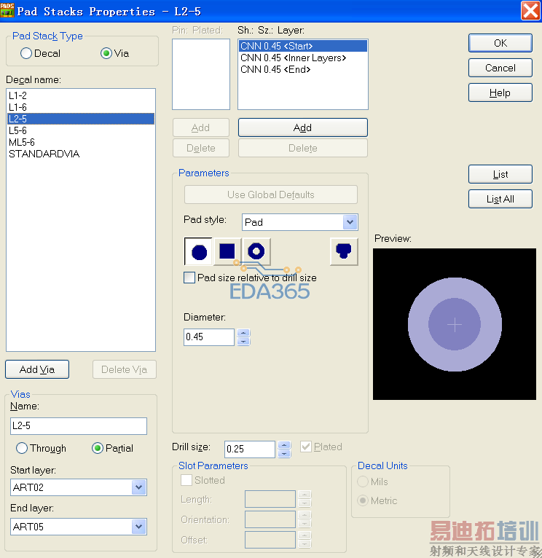
Task: Select the annular pad shape icon
Action: coord(256,251)
